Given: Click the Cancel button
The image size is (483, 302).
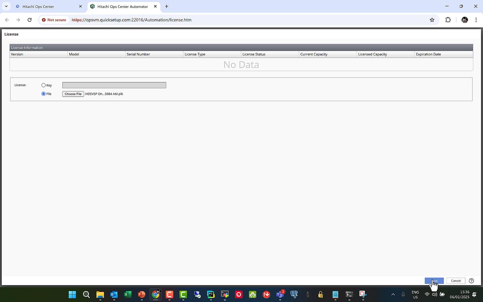Looking at the screenshot, I should click(x=456, y=281).
